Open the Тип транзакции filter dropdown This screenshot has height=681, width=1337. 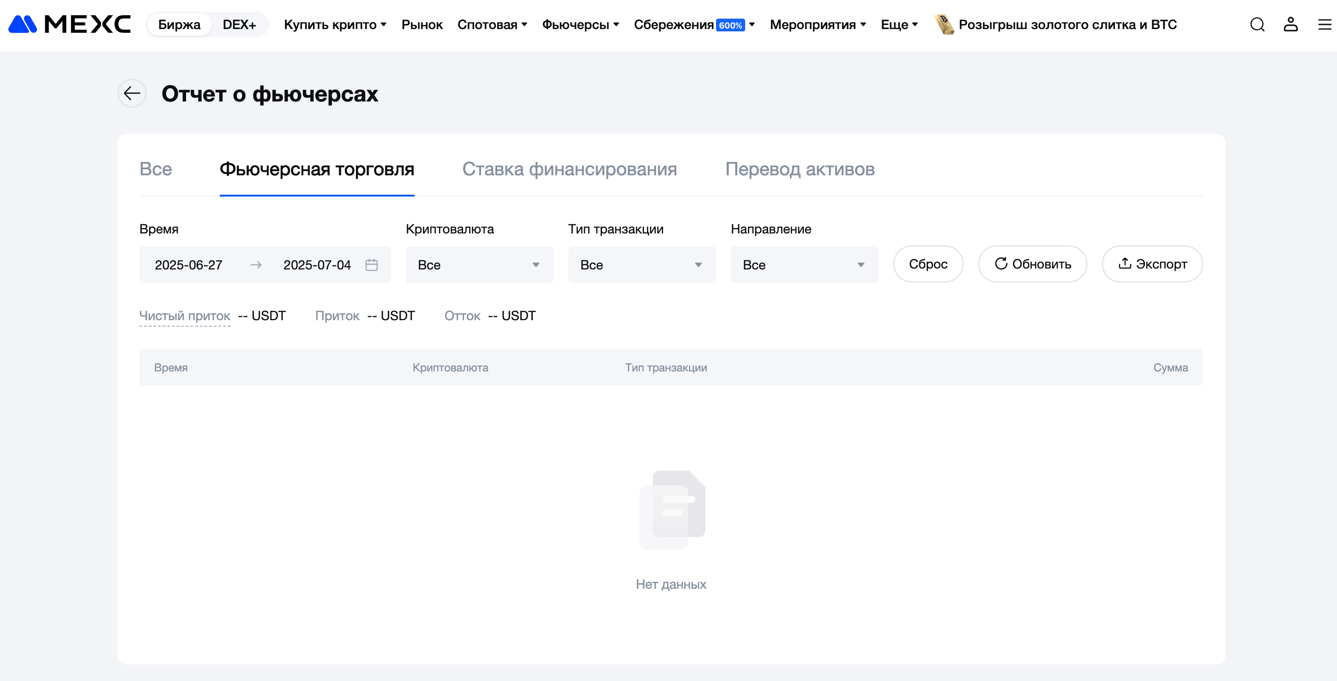tap(642, 264)
